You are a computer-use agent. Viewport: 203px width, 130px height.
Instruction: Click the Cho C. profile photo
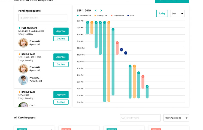pyautogui.click(x=23, y=105)
